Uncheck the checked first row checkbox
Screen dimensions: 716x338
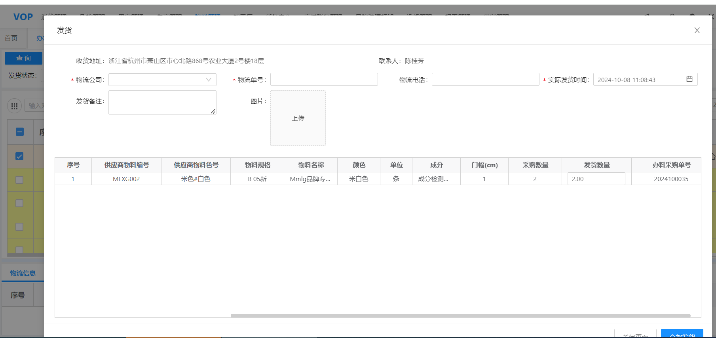pyautogui.click(x=19, y=156)
